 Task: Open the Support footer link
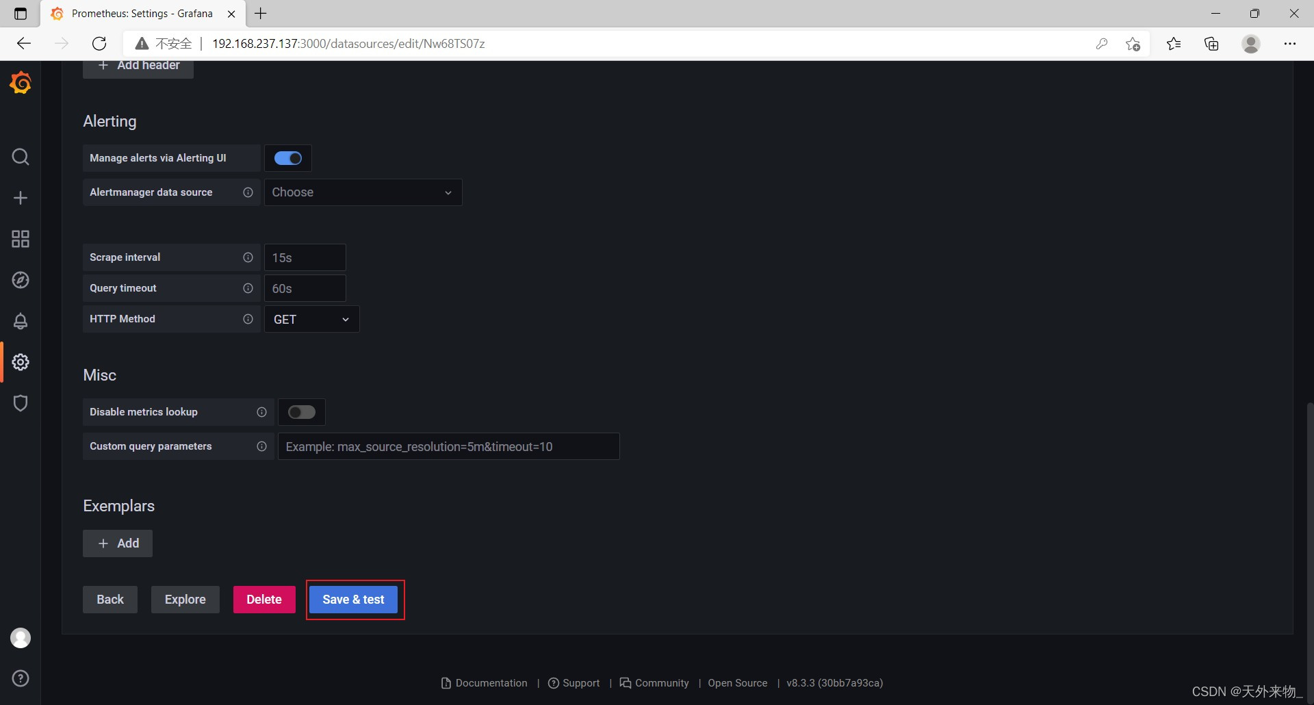click(574, 683)
